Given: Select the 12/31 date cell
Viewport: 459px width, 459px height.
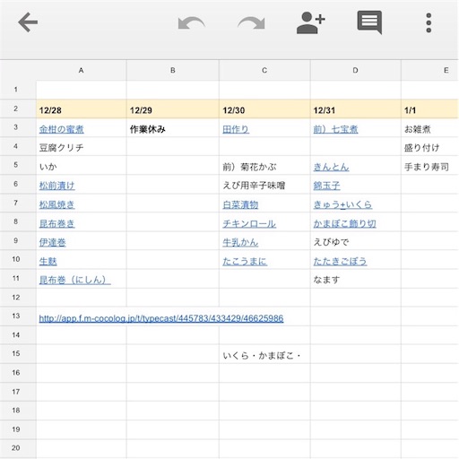Looking at the screenshot, I should (x=355, y=109).
